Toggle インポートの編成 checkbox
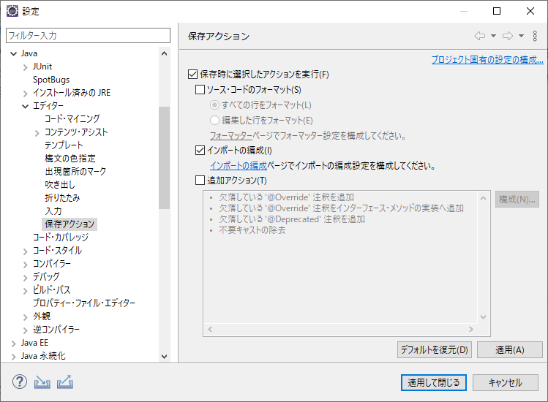Screen dimensions: 548x402 click(x=200, y=150)
